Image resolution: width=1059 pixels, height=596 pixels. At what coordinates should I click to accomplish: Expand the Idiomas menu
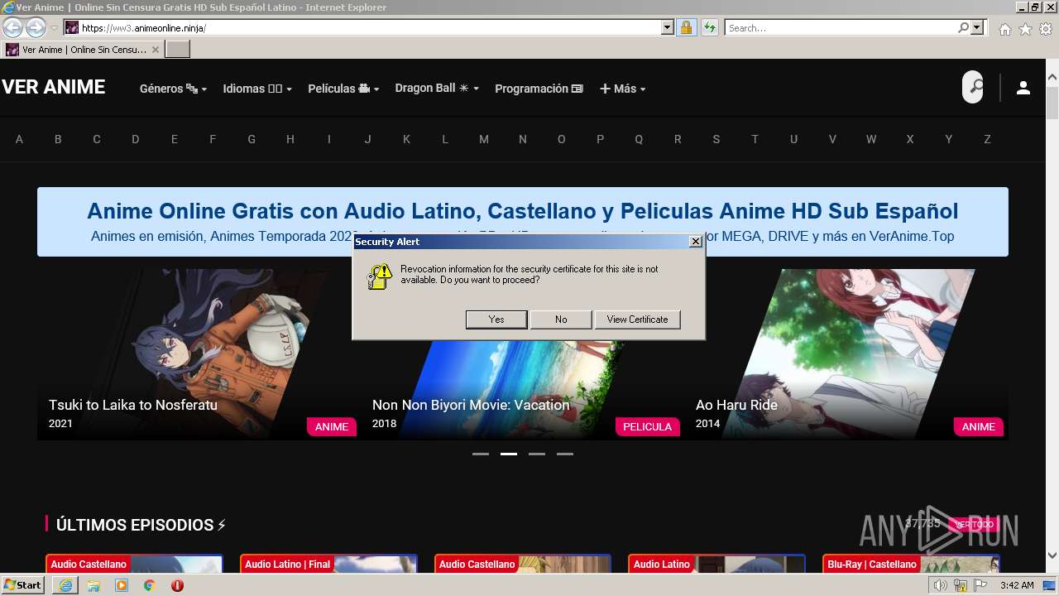pyautogui.click(x=257, y=89)
